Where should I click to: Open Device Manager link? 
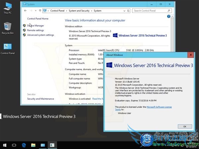tap(35, 25)
